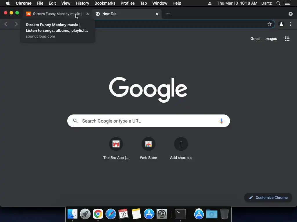Viewport: 297px width, 222px height.
Task: Bookmark this page with the star icon
Action: [x=270, y=24]
